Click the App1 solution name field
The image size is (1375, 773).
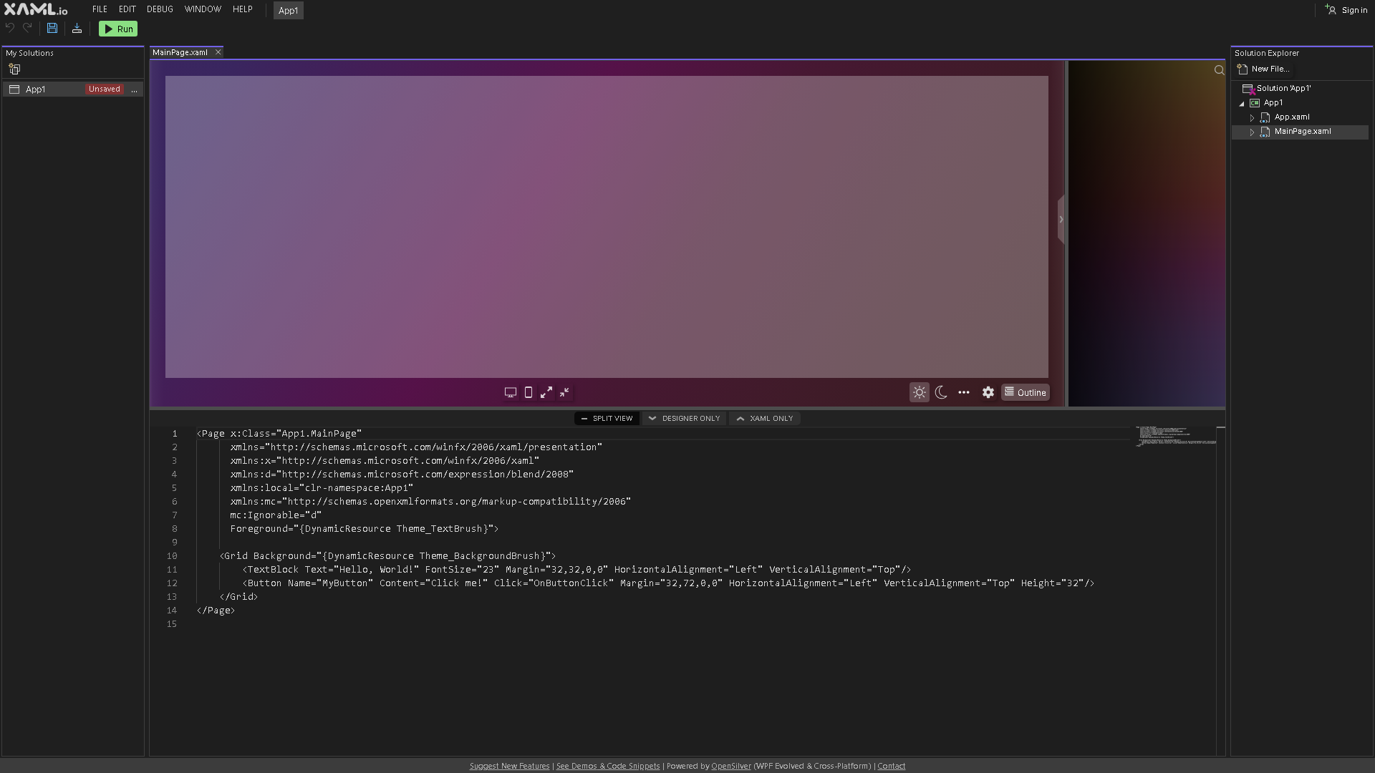(288, 11)
